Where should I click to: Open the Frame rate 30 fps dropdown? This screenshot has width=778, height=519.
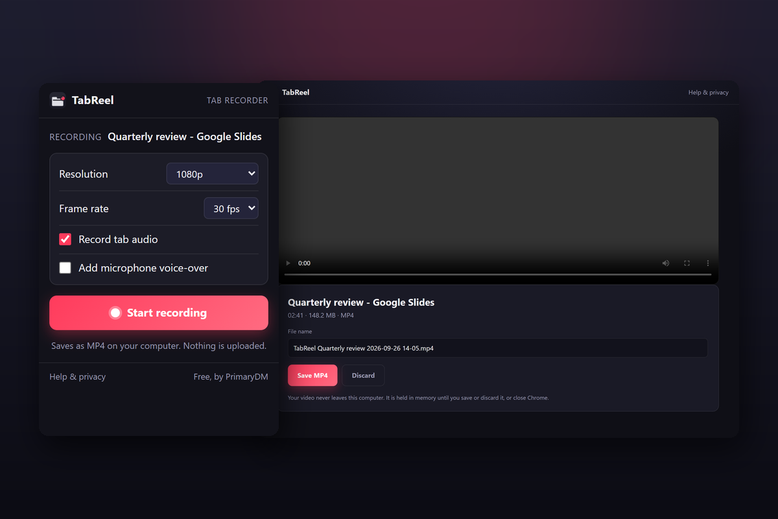[x=231, y=208]
